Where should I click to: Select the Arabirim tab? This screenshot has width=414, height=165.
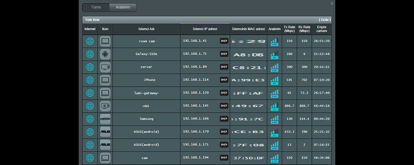coord(123,7)
